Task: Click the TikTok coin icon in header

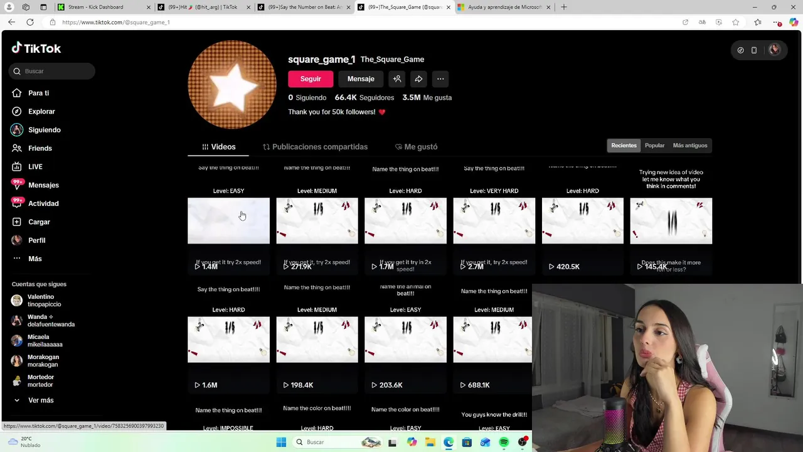Action: tap(740, 50)
